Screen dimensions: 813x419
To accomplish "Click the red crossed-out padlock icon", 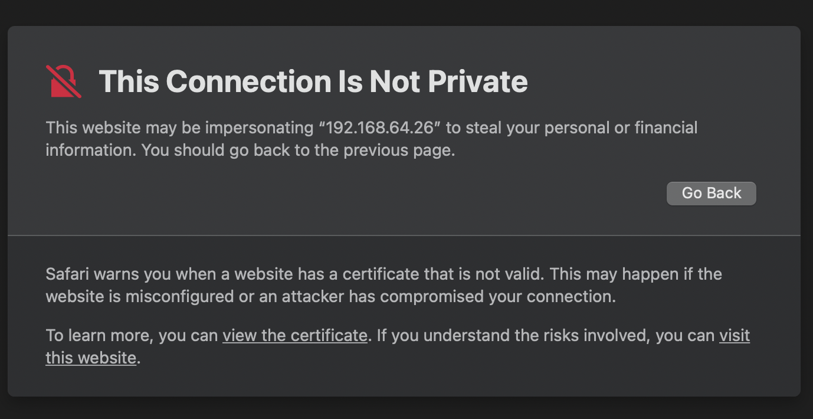I will click(63, 81).
